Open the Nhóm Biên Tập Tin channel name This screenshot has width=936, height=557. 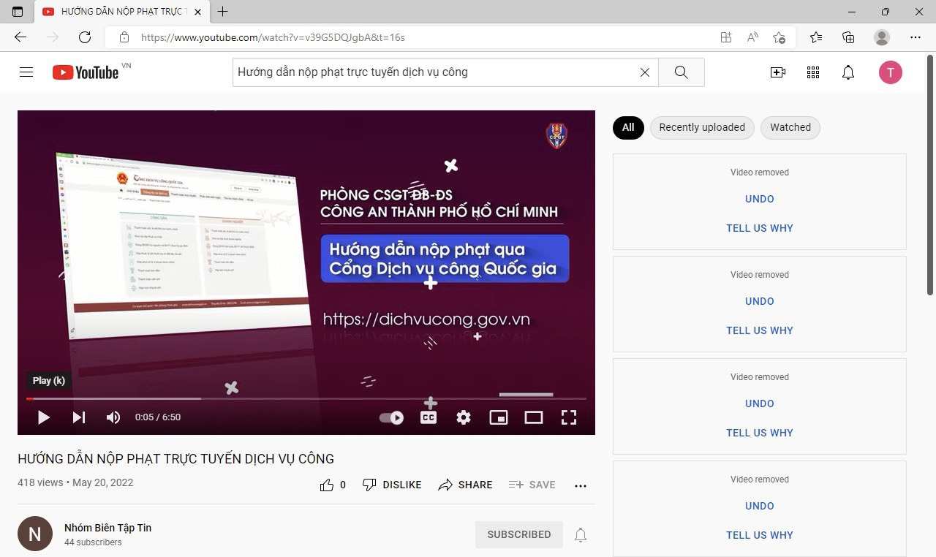click(x=107, y=528)
